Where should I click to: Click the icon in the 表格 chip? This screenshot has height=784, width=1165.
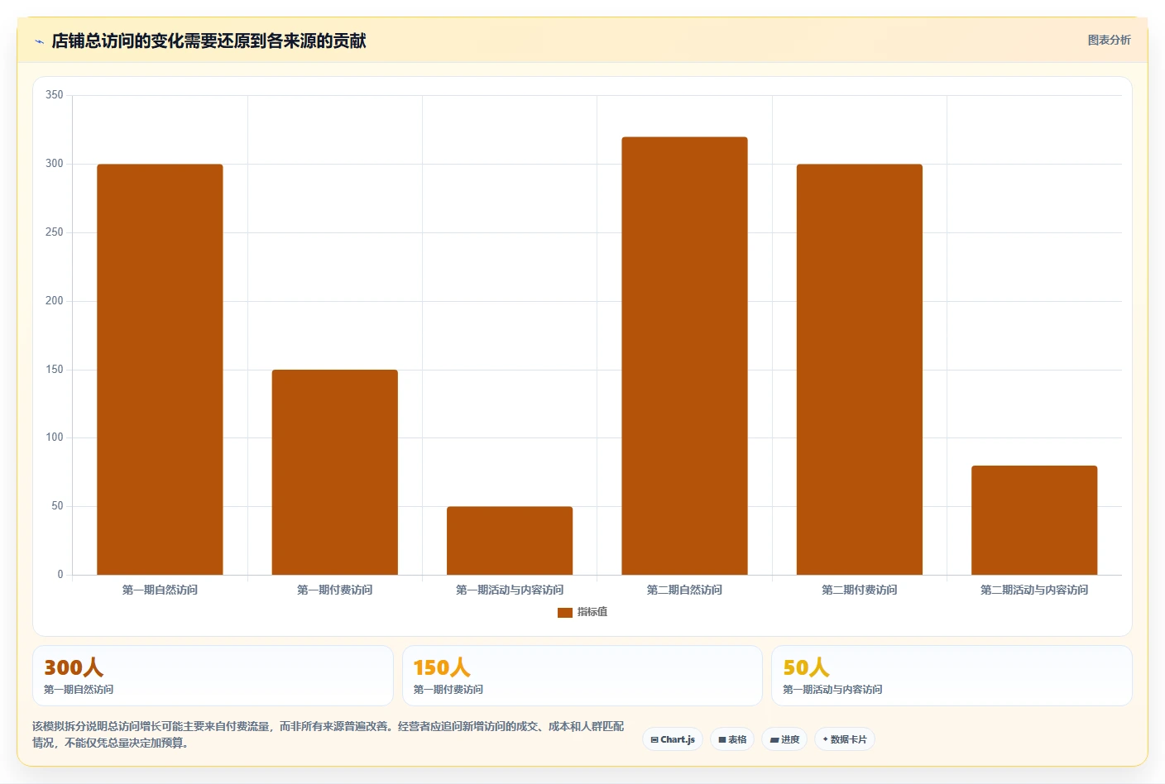click(x=722, y=740)
